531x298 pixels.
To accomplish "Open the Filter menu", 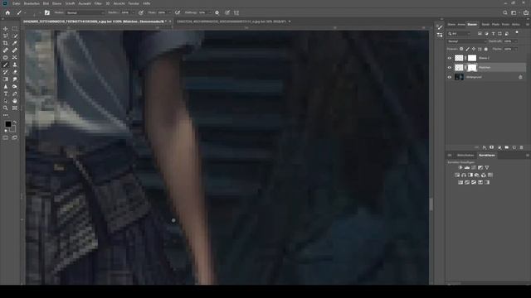I will 98,3.
